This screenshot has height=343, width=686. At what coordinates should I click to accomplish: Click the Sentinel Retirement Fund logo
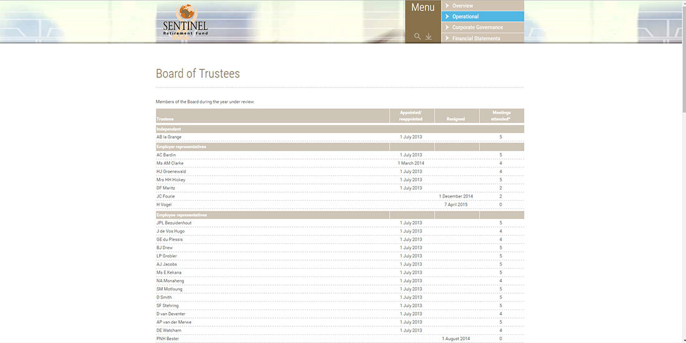(x=185, y=22)
